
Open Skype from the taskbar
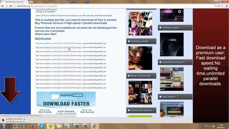click(x=42, y=126)
